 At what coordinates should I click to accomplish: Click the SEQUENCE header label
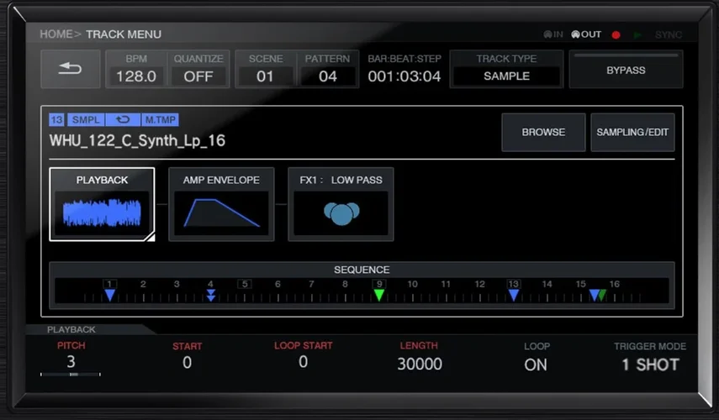pos(362,270)
